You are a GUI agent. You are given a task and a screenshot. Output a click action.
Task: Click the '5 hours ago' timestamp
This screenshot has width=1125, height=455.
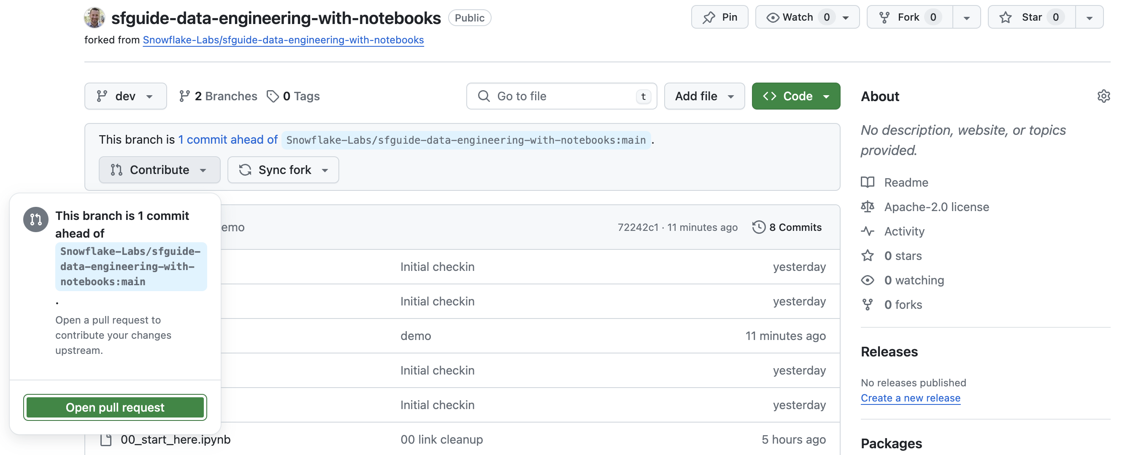(x=793, y=439)
